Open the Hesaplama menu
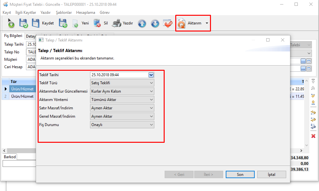319x191 pixels. coord(86,13)
